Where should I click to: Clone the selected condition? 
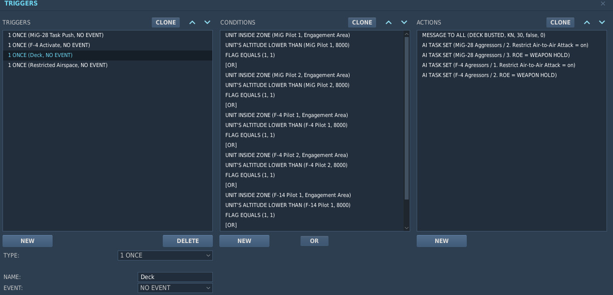point(362,22)
